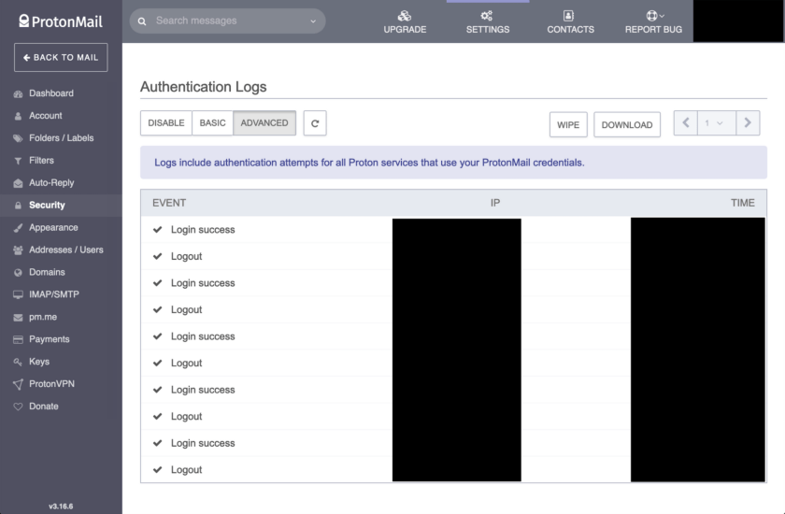Click the first Login success row
785x514 pixels.
453,230
